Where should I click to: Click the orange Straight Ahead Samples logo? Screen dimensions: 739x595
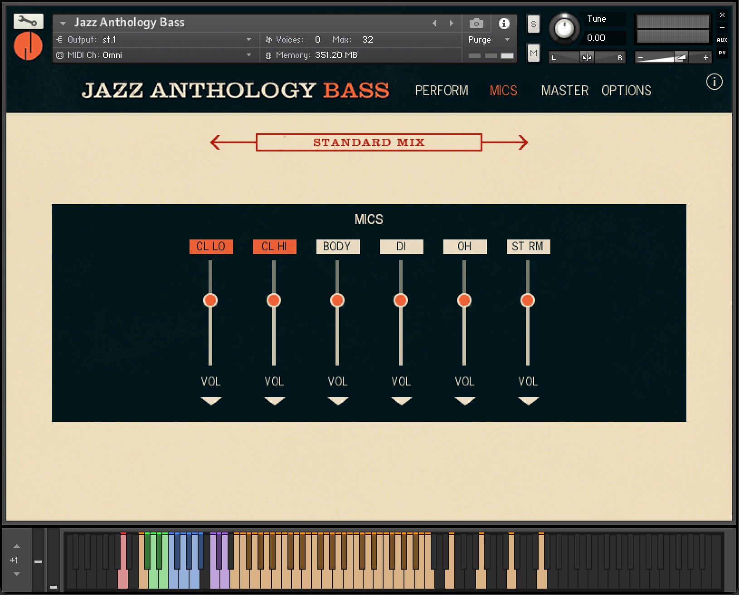(x=28, y=46)
